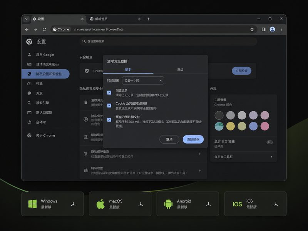Image resolution: width=308 pixels, height=231 pixels.
Task: Uncheck 缓存的图片和文件 checkbox
Action: [x=109, y=120]
